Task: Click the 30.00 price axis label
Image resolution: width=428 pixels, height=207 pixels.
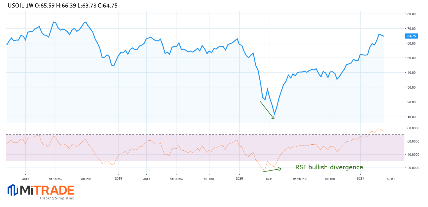Action: click(x=411, y=87)
